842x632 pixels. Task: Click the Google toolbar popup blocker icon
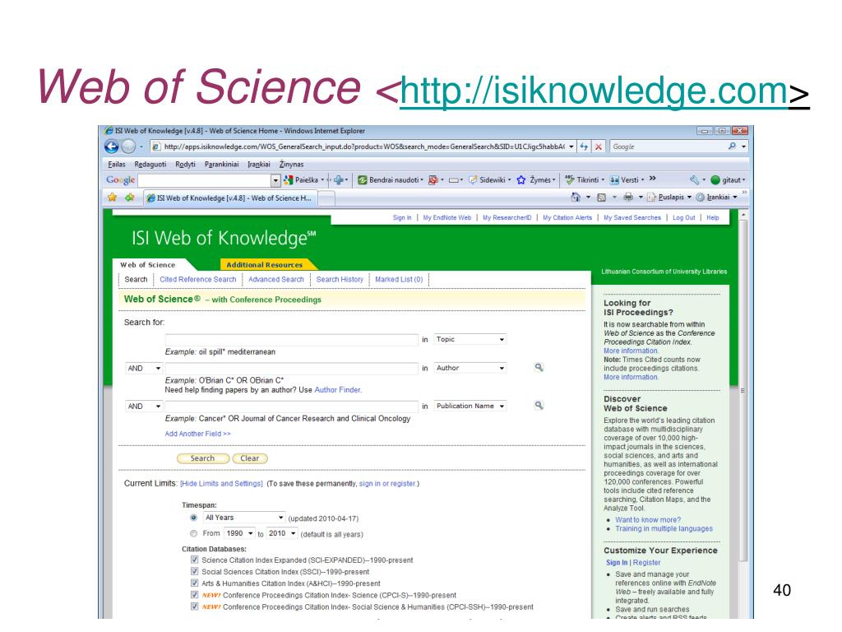(x=433, y=180)
